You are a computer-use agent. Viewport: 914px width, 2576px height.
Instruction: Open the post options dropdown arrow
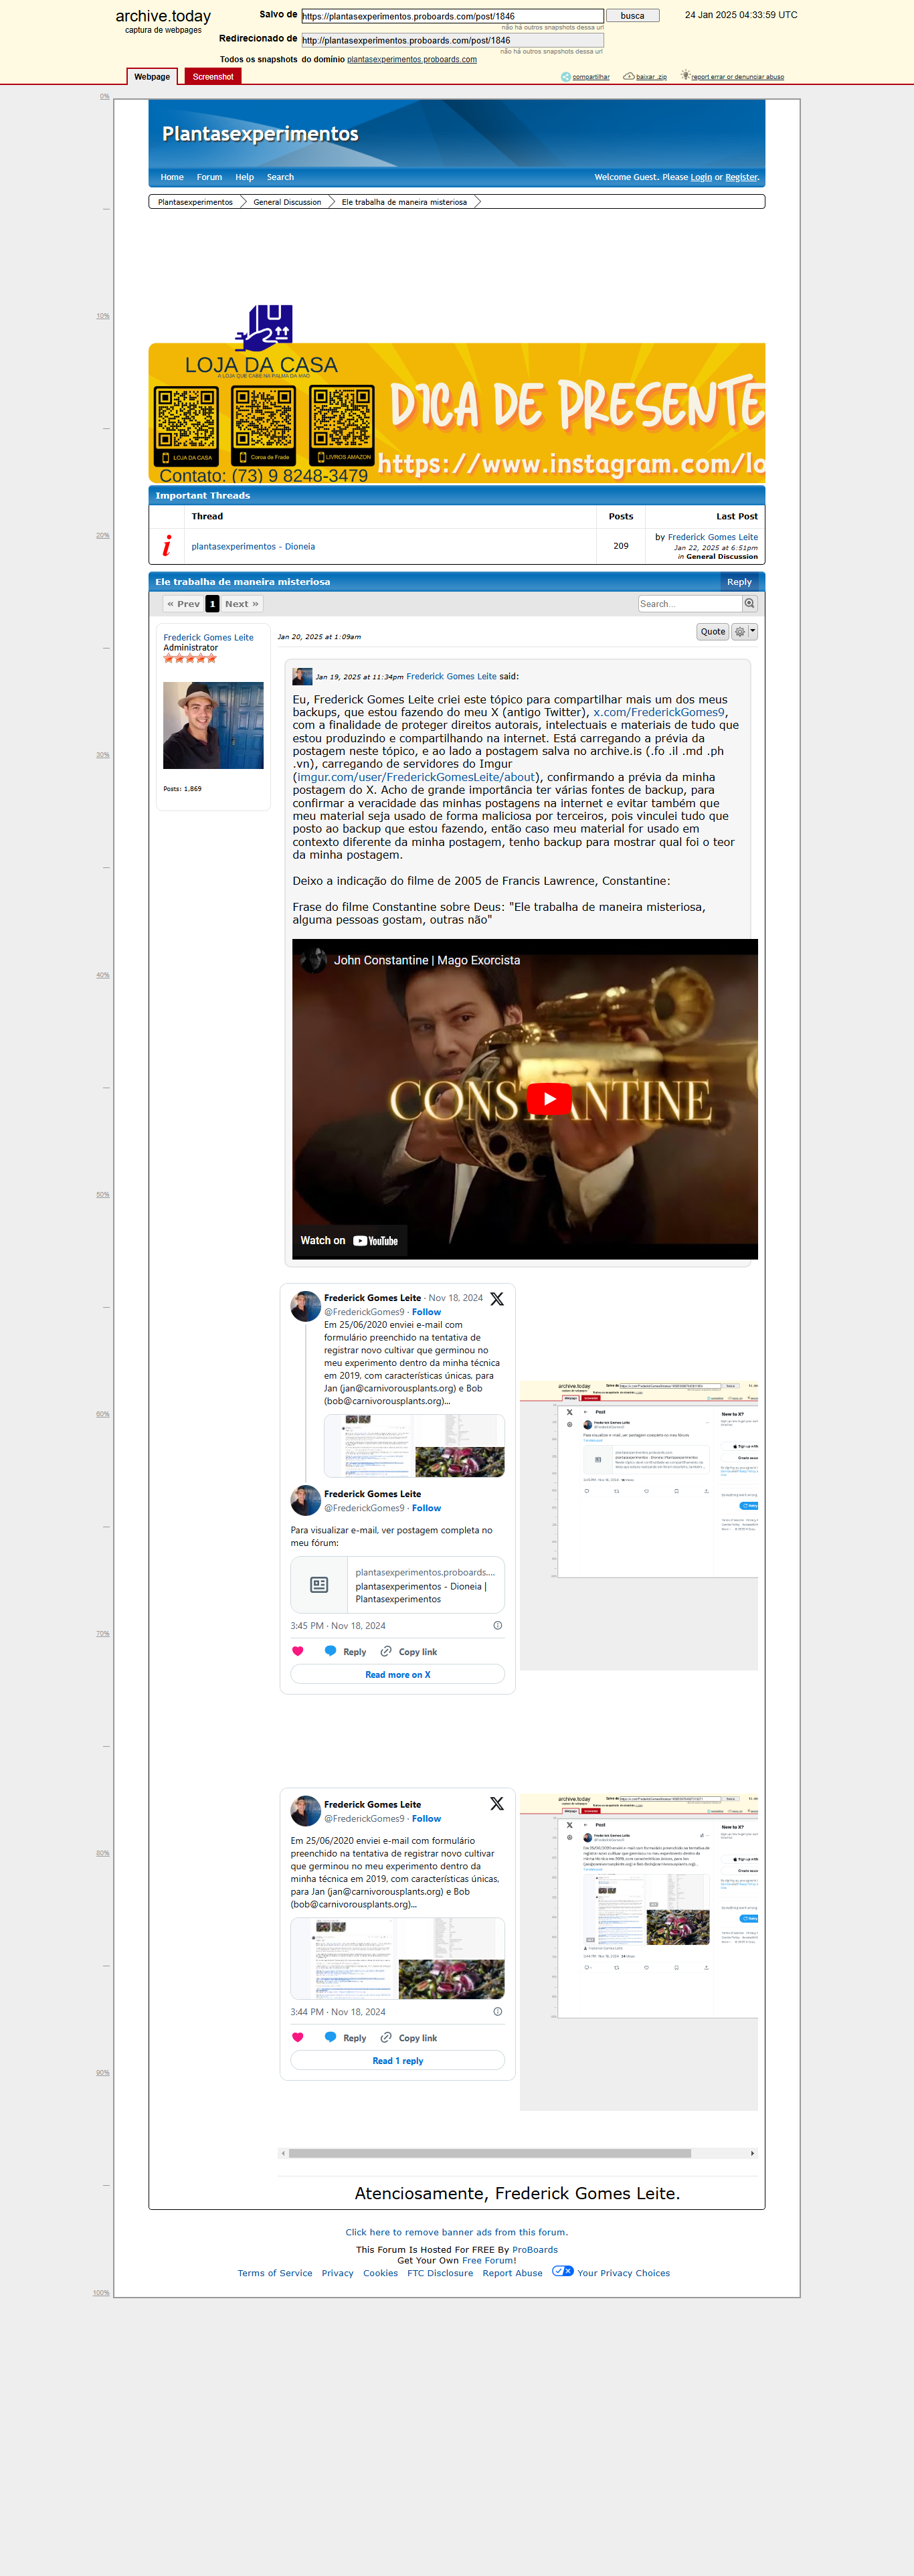click(x=753, y=632)
